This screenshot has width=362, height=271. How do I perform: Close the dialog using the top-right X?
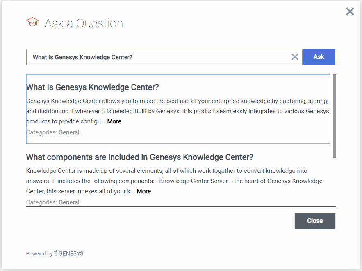pos(350,11)
